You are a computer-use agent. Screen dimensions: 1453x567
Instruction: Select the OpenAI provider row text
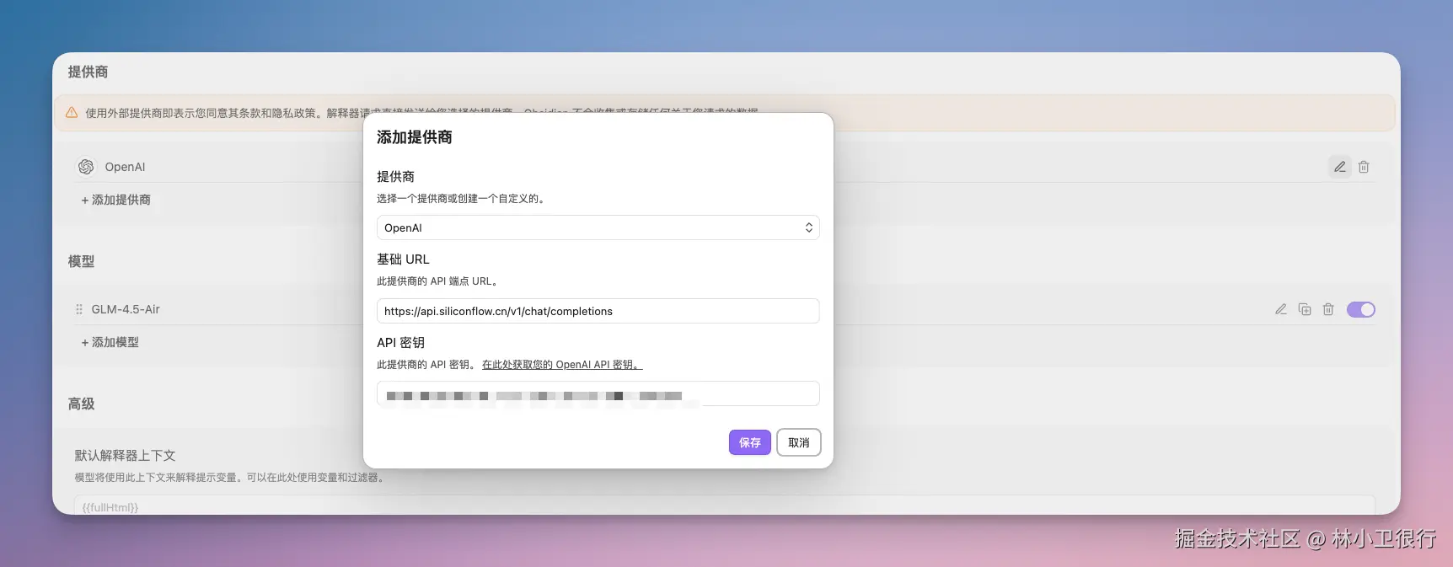click(125, 167)
